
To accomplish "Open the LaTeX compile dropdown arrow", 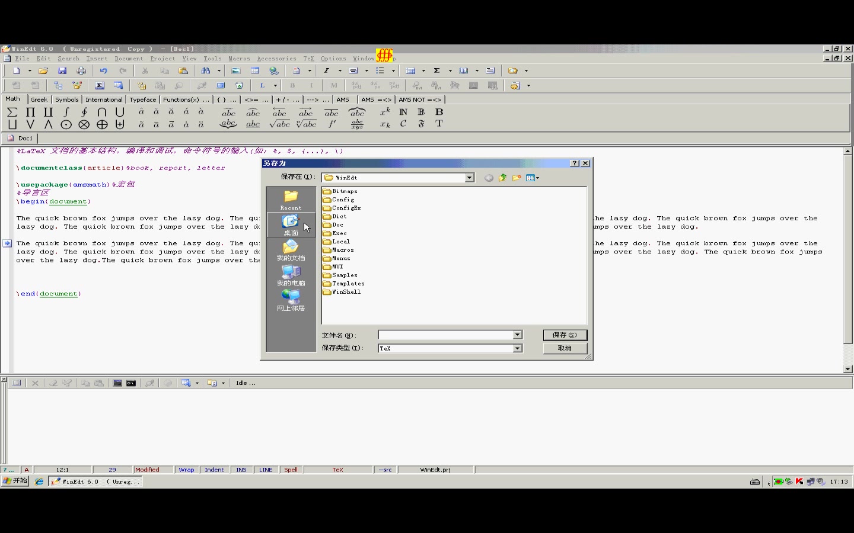I will click(x=275, y=85).
